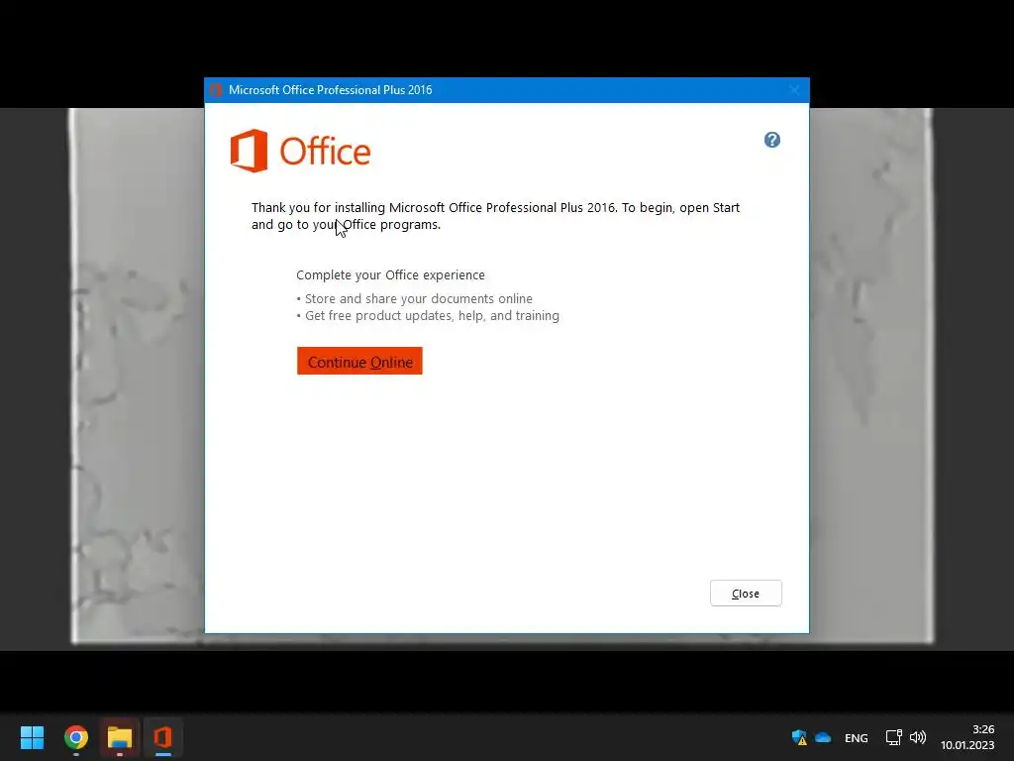Click the Office icon in the title bar
Screen dimensions: 1014x761
pyautogui.click(x=216, y=90)
